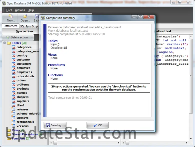Click the testimonials new-table icon
The width and height of the screenshot is (195, 147).
click(13, 122)
